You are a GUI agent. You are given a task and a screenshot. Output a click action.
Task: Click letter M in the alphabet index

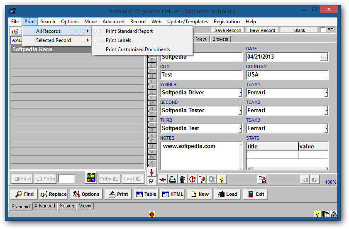tap(152, 103)
